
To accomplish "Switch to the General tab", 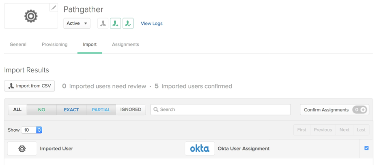I will click(x=18, y=45).
